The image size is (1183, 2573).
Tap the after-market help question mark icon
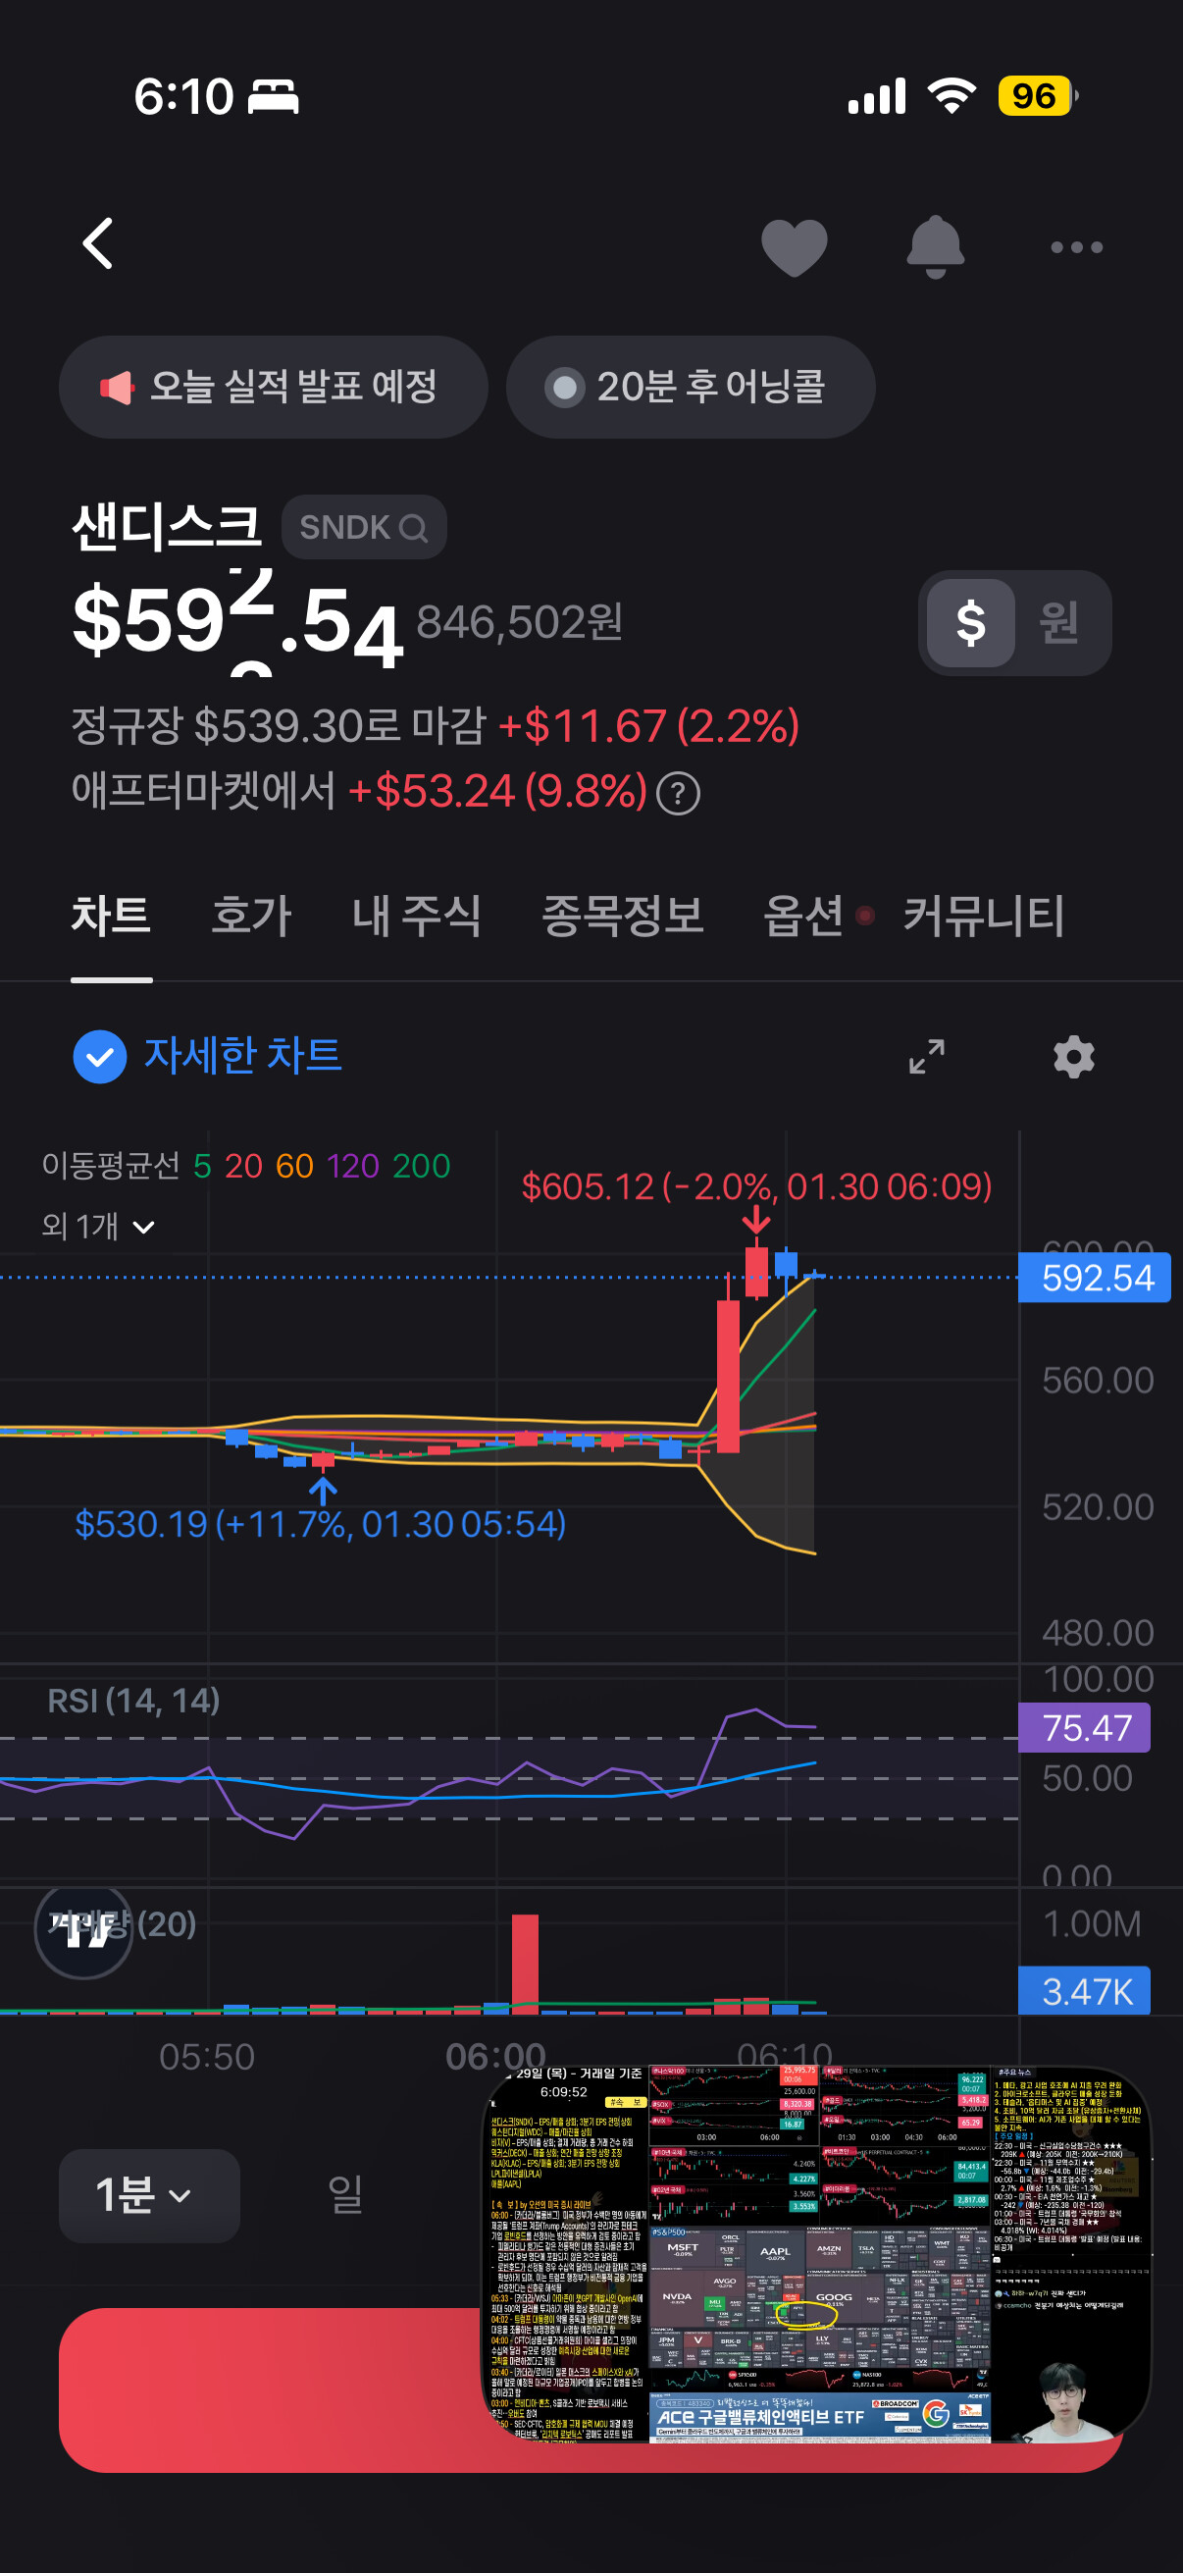(x=679, y=794)
